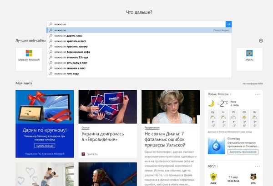
Task: Open the Магазин Microsoft tile
Action: (x=29, y=59)
